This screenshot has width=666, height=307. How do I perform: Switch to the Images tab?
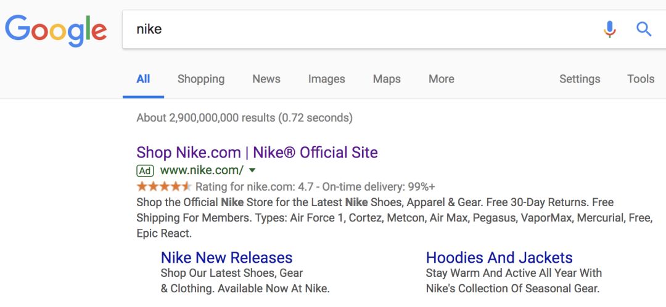(326, 79)
